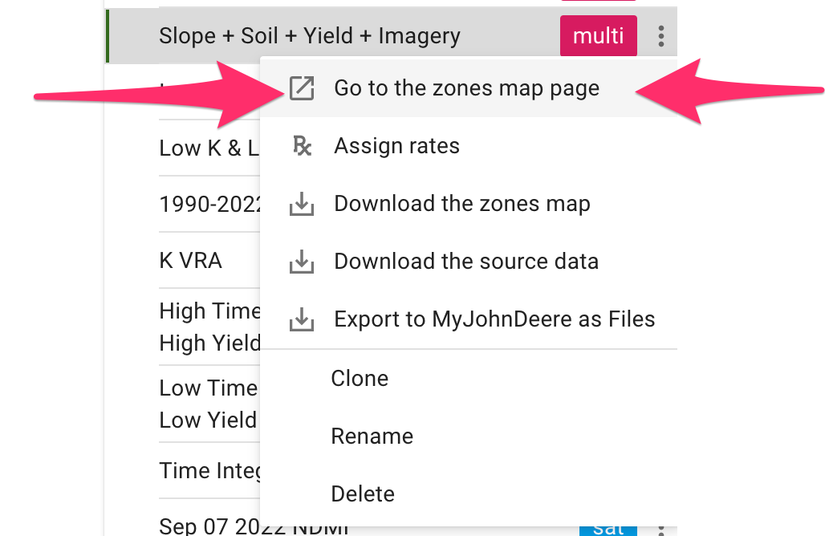825x536 pixels.
Task: Select Go to the zones map page
Action: click(466, 88)
